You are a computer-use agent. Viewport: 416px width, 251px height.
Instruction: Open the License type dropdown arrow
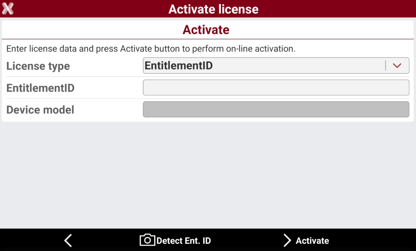coord(397,66)
